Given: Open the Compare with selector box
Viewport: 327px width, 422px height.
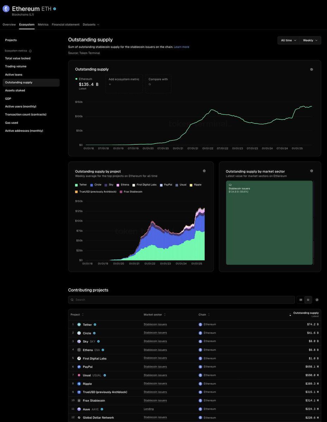Looking at the screenshot, I should pos(158,84).
